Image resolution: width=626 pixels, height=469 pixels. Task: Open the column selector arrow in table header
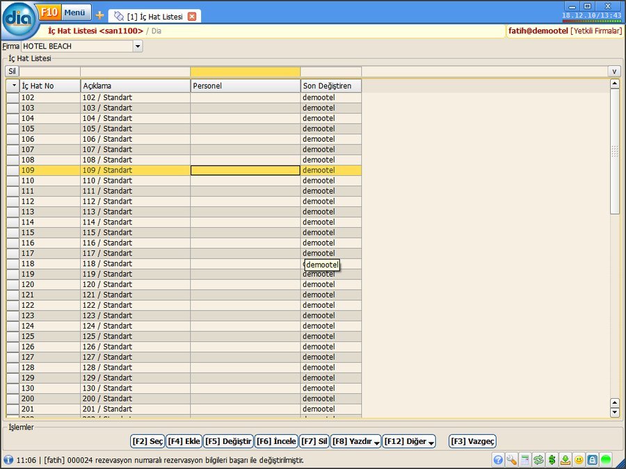13,85
